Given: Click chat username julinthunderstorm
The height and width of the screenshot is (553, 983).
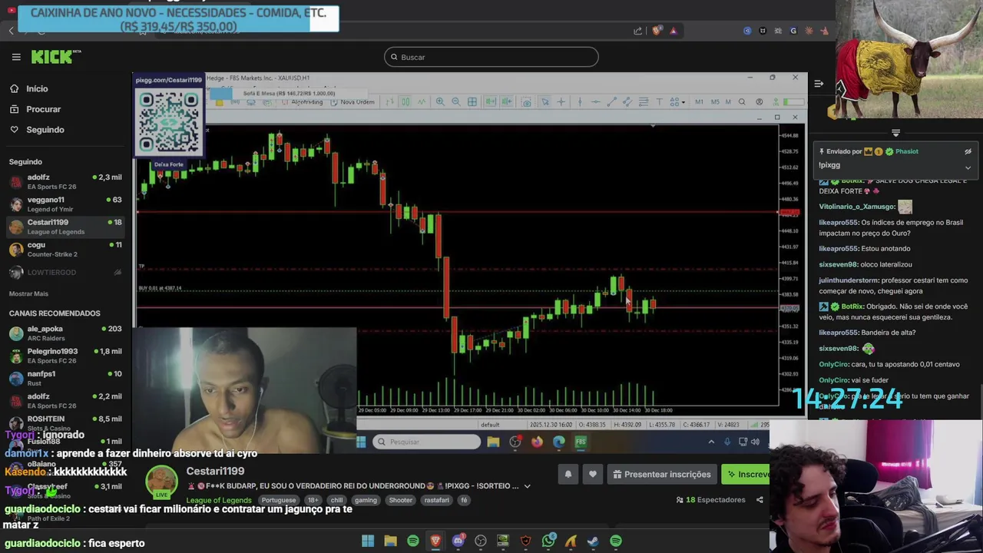Looking at the screenshot, I should [x=849, y=280].
